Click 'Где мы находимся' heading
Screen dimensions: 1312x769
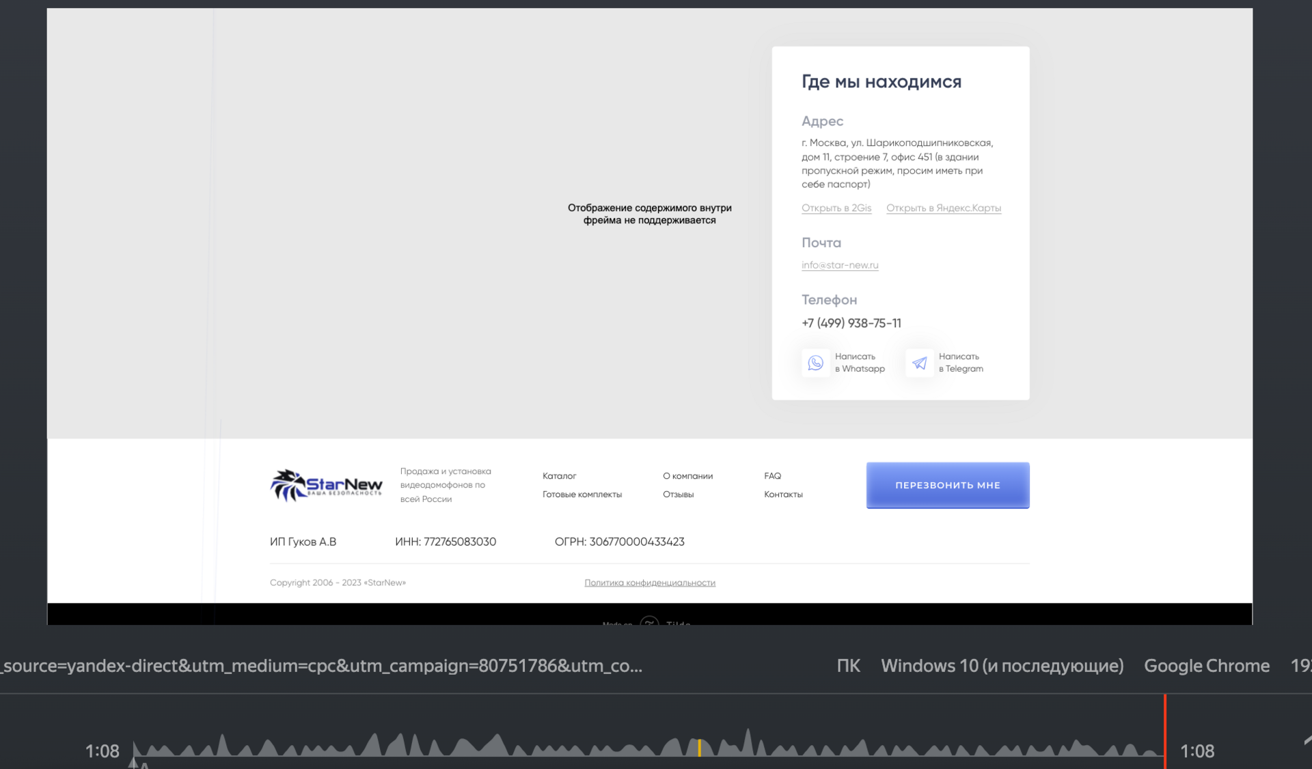881,82
